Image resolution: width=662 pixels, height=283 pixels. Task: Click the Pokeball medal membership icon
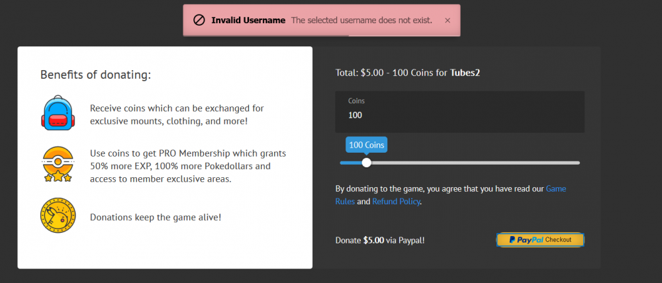(56, 165)
